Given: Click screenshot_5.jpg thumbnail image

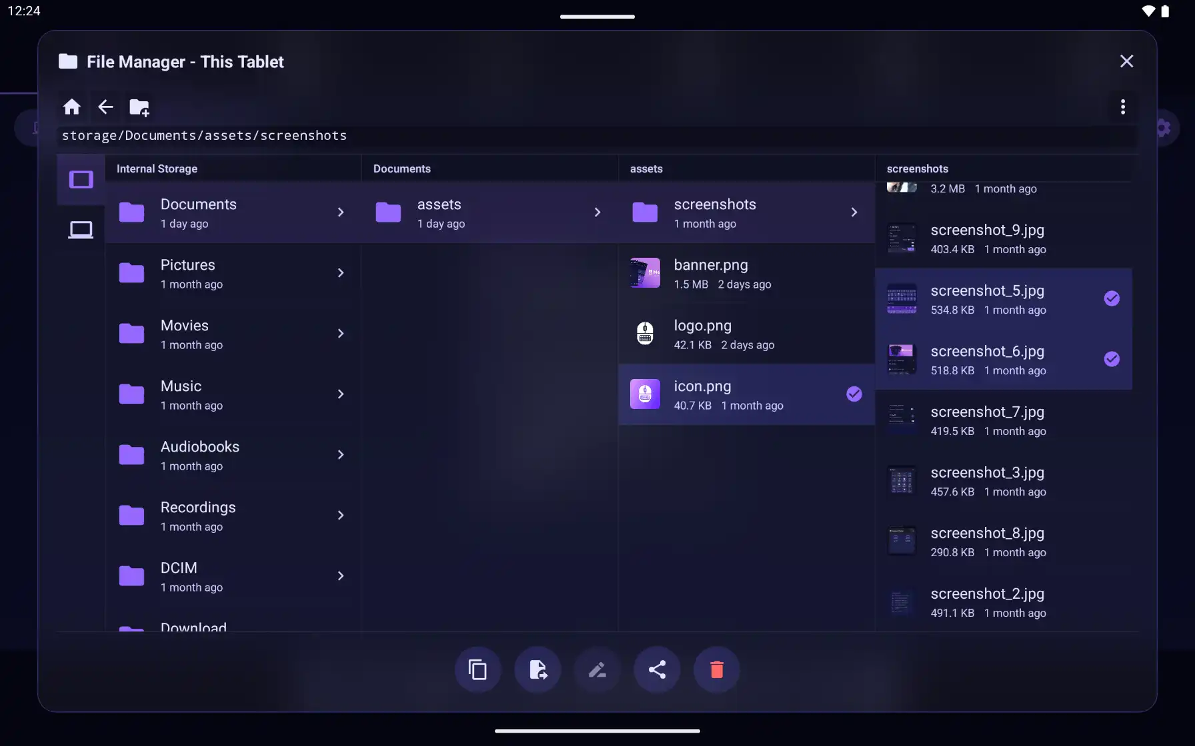Looking at the screenshot, I should coord(902,298).
